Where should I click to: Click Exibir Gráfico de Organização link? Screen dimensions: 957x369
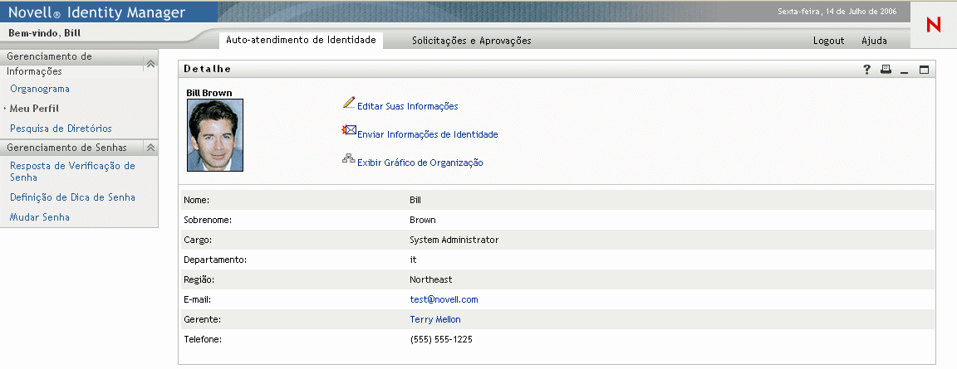pos(420,163)
